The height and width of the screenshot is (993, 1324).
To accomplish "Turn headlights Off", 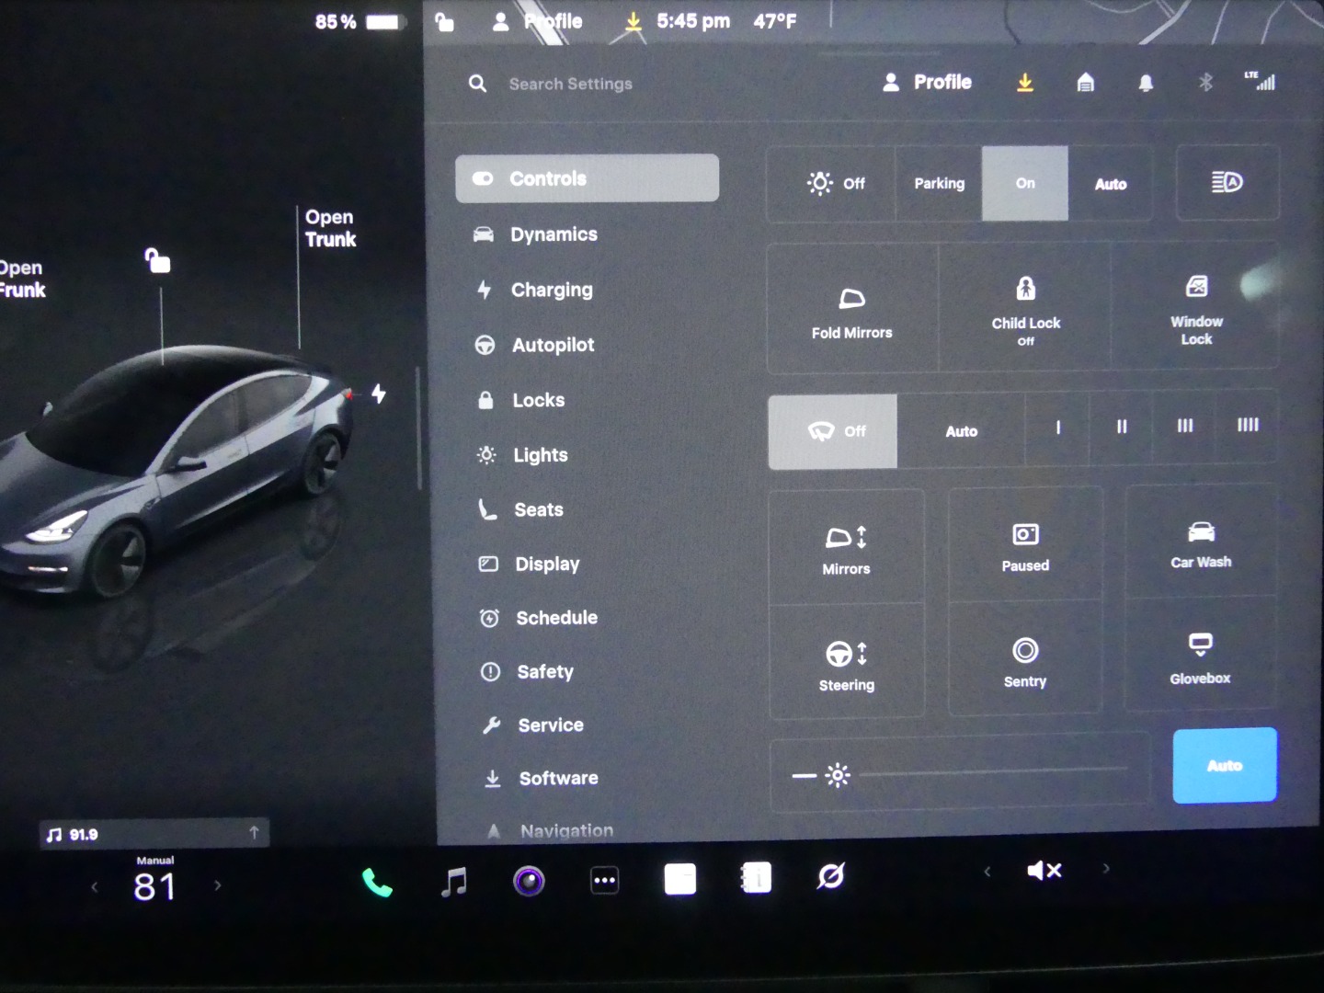I will click(x=835, y=184).
